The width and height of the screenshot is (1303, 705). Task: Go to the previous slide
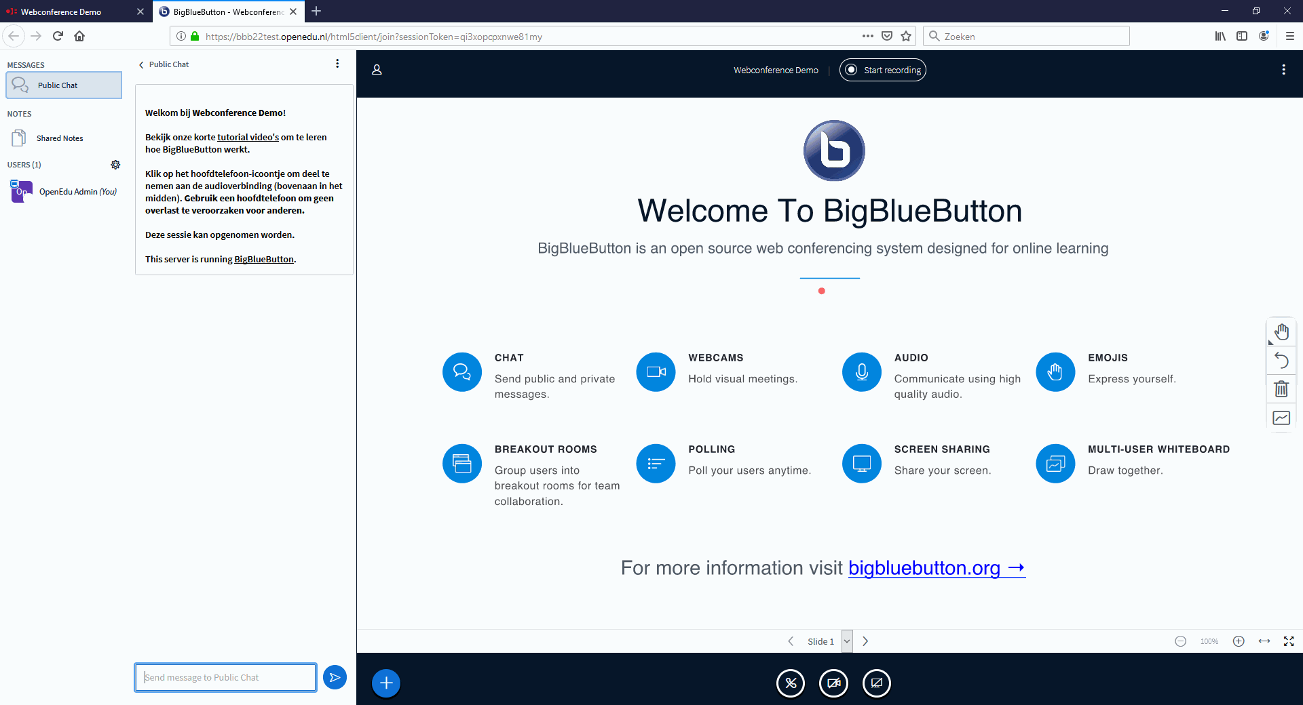[x=791, y=641]
